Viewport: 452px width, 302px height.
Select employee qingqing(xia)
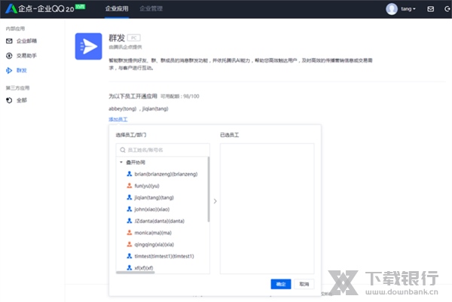[x=154, y=245]
